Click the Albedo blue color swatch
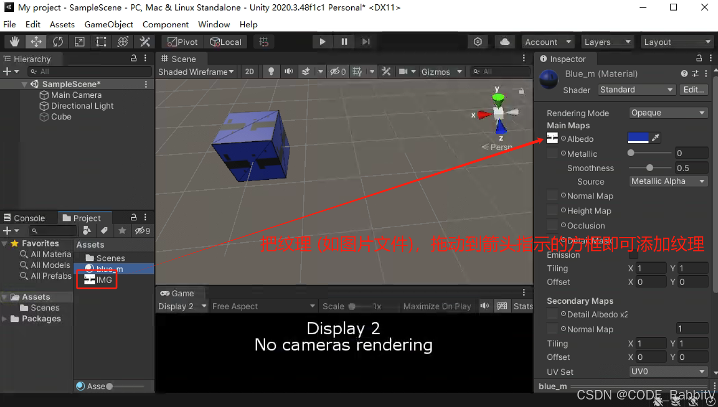 pyautogui.click(x=638, y=138)
